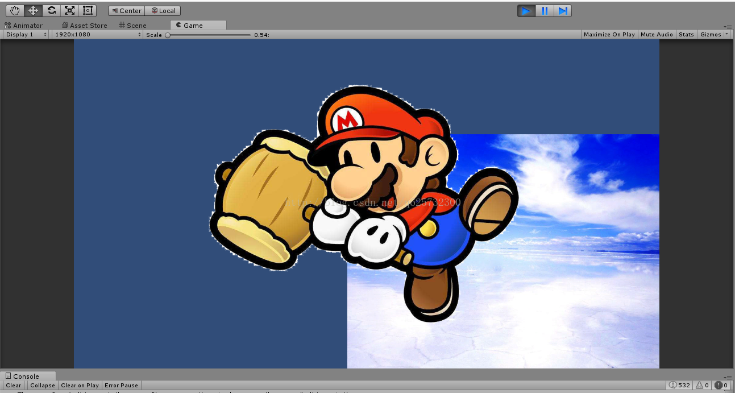Clear the console log
Image resolution: width=735 pixels, height=393 pixels.
coord(14,385)
